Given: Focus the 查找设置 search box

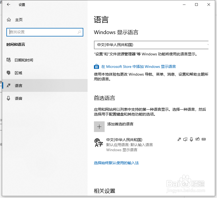Looking at the screenshot, I should (x=45, y=32).
